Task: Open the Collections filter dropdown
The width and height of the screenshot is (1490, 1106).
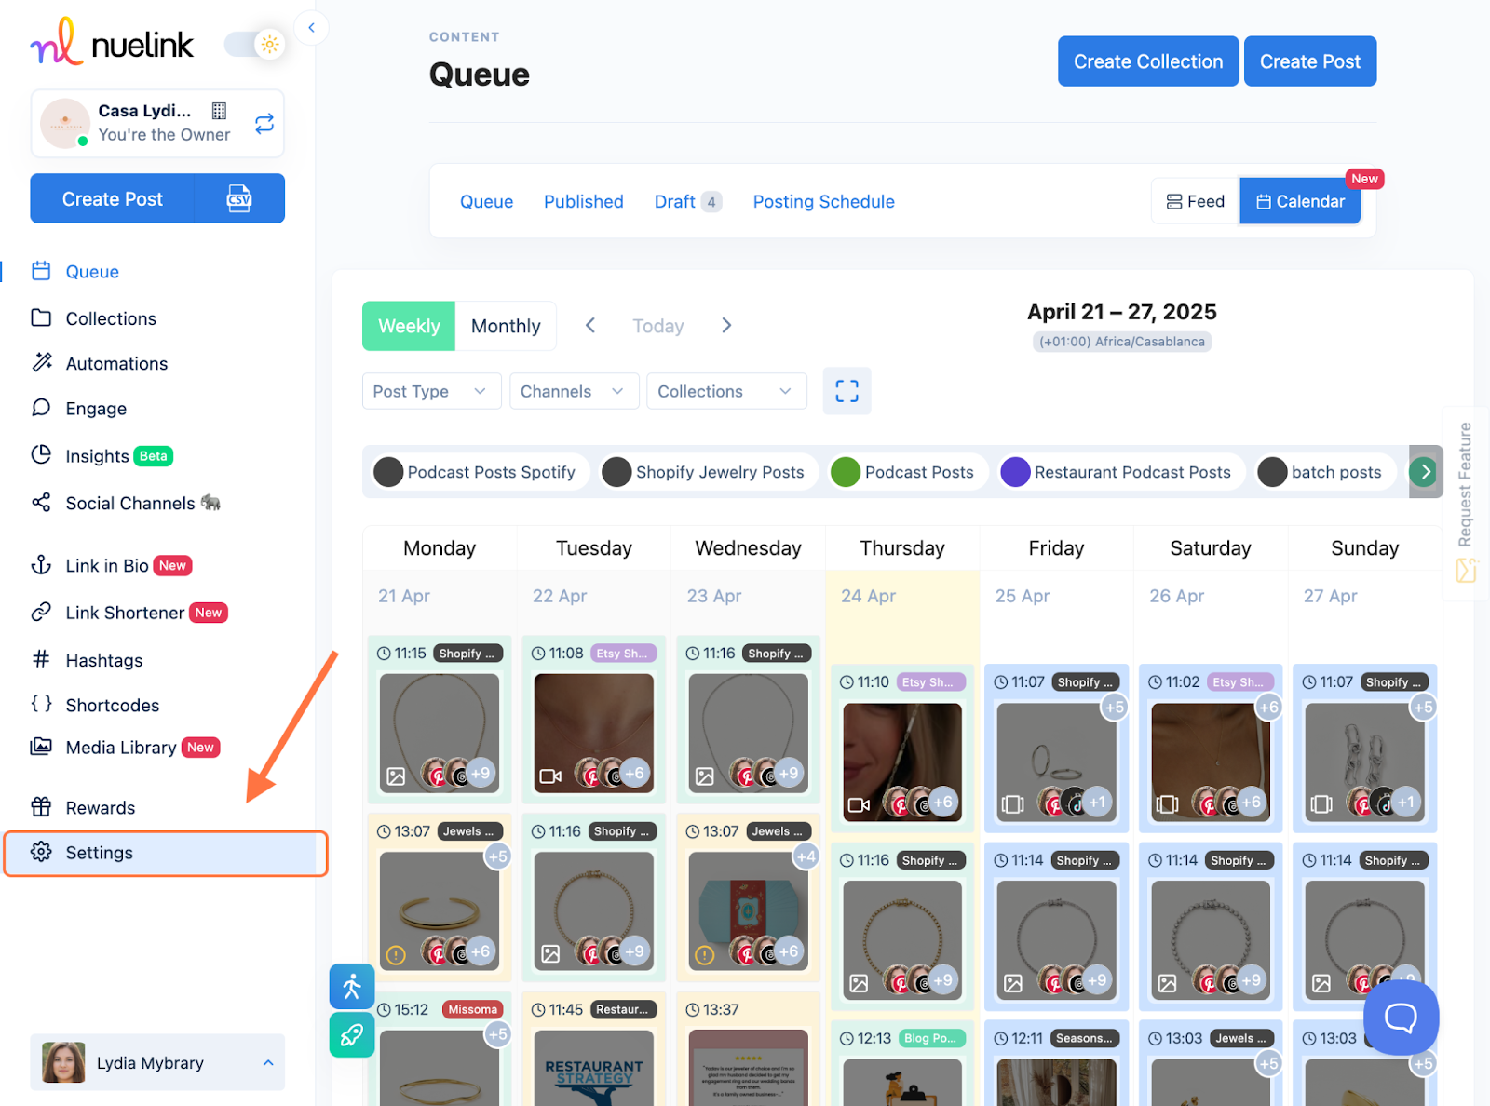Action: tap(726, 391)
